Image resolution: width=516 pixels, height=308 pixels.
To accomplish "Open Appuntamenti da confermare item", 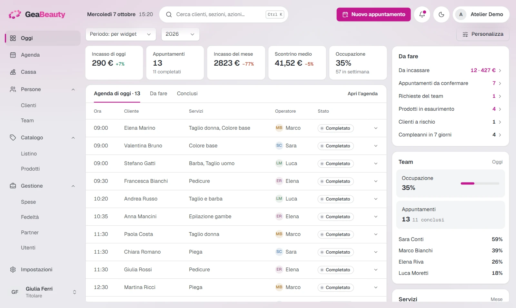I will [x=451, y=83].
